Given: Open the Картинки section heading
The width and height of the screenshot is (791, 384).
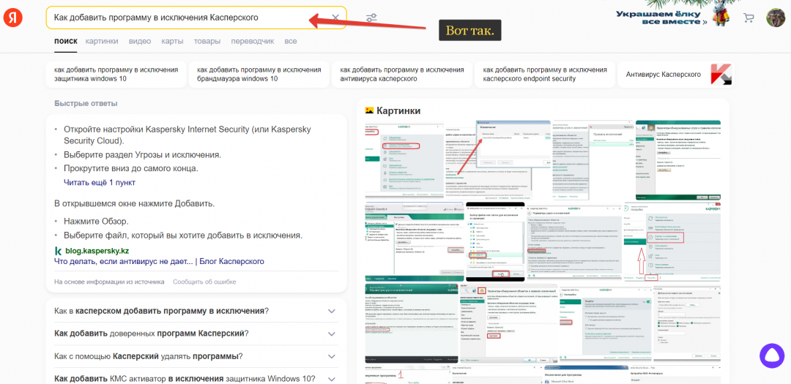Looking at the screenshot, I should pyautogui.click(x=398, y=110).
